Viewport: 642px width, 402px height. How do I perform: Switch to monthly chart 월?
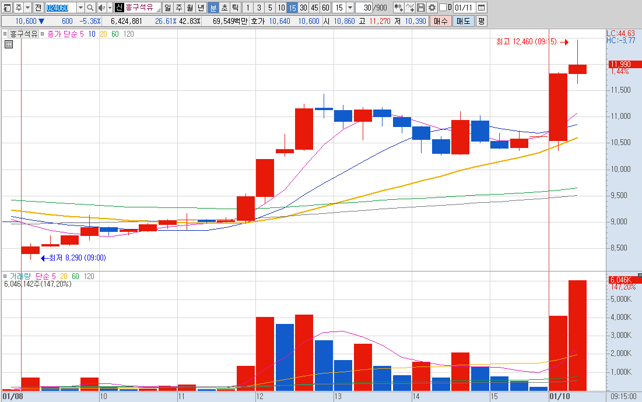[x=190, y=8]
